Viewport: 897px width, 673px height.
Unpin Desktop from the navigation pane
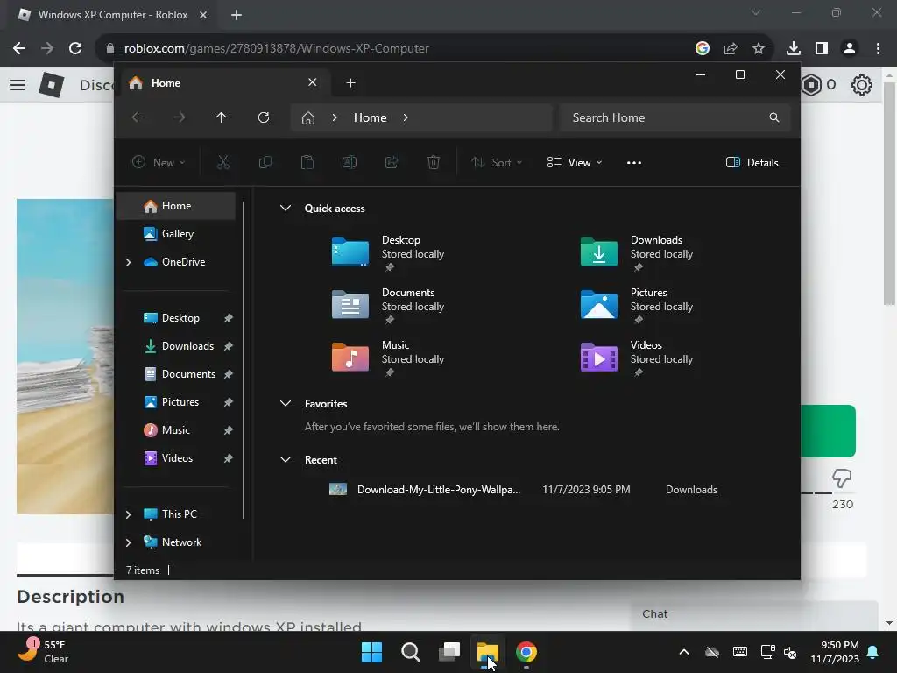click(229, 318)
